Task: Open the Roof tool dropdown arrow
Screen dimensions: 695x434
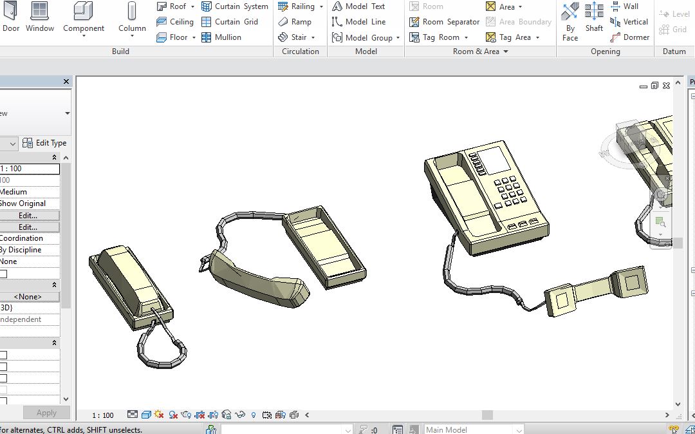Action: pos(192,6)
